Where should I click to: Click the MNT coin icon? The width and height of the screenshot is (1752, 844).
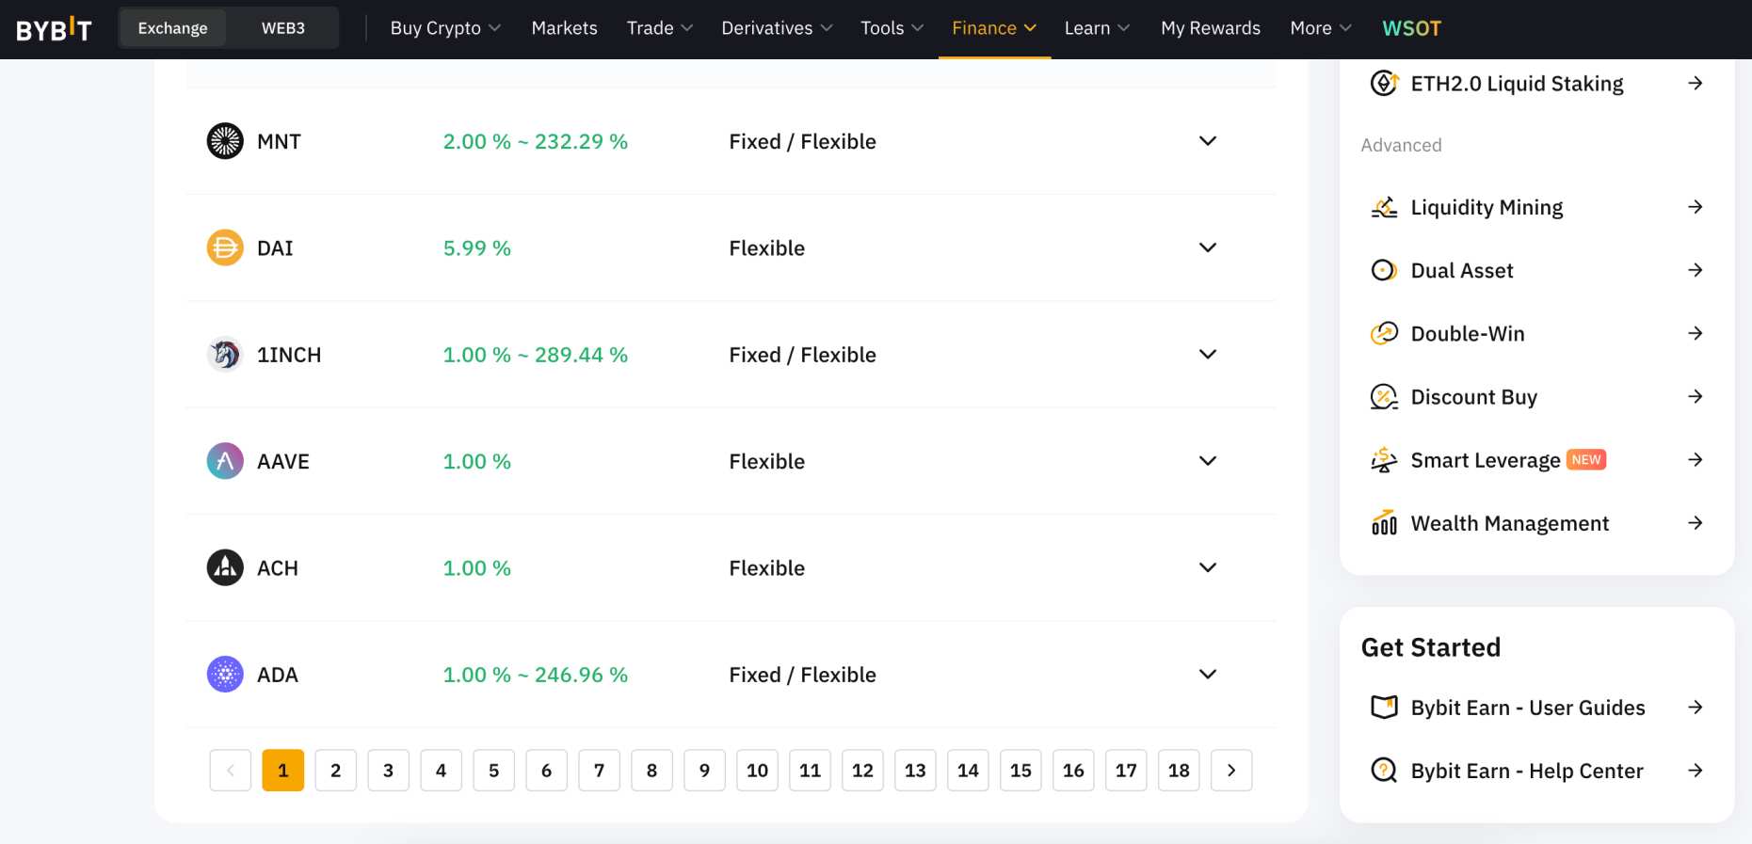225,141
